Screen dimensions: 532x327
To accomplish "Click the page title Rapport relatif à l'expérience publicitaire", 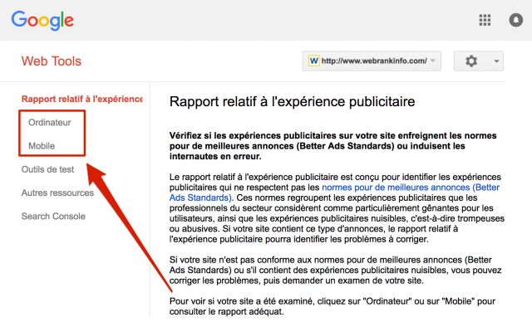I will 292,101.
